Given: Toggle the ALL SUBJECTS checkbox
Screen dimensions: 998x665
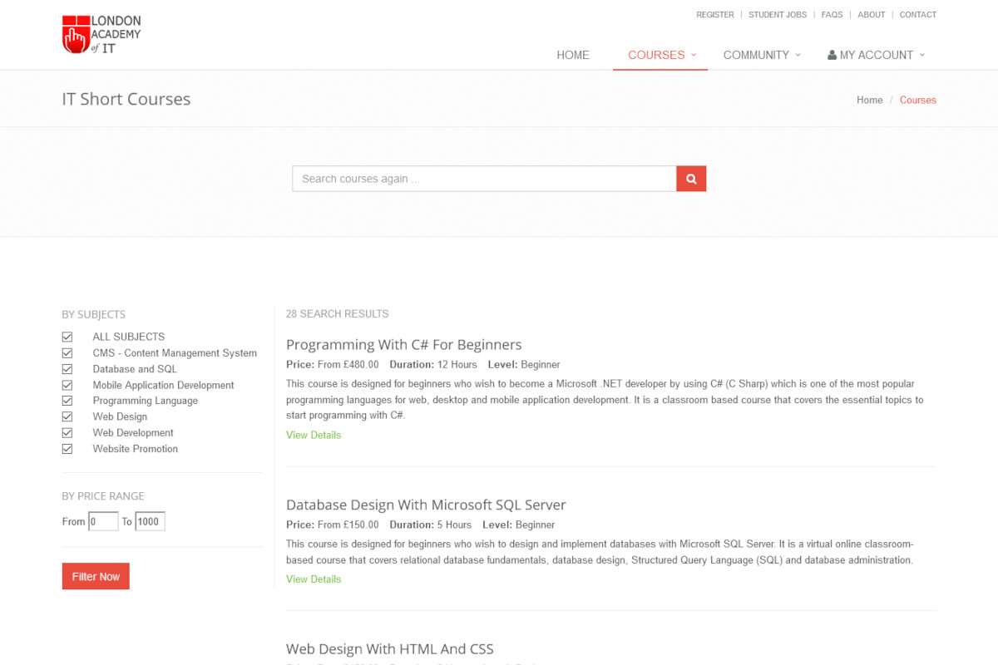Looking at the screenshot, I should pos(67,337).
